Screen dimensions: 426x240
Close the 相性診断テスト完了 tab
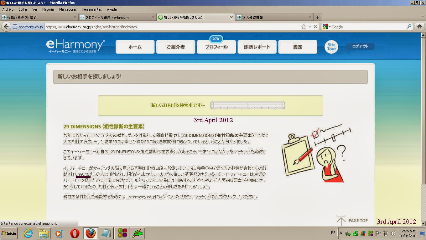(x=75, y=17)
